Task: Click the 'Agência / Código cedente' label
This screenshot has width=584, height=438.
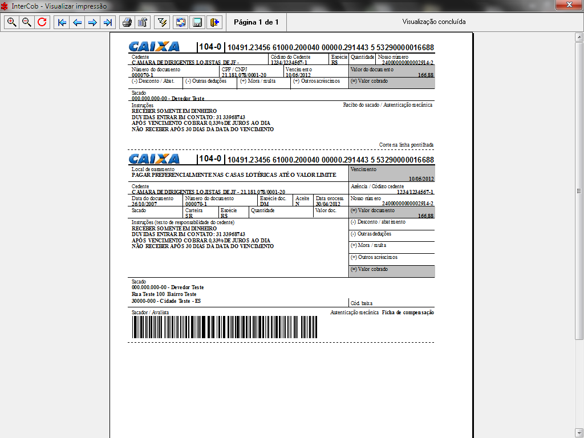Action: click(378, 186)
